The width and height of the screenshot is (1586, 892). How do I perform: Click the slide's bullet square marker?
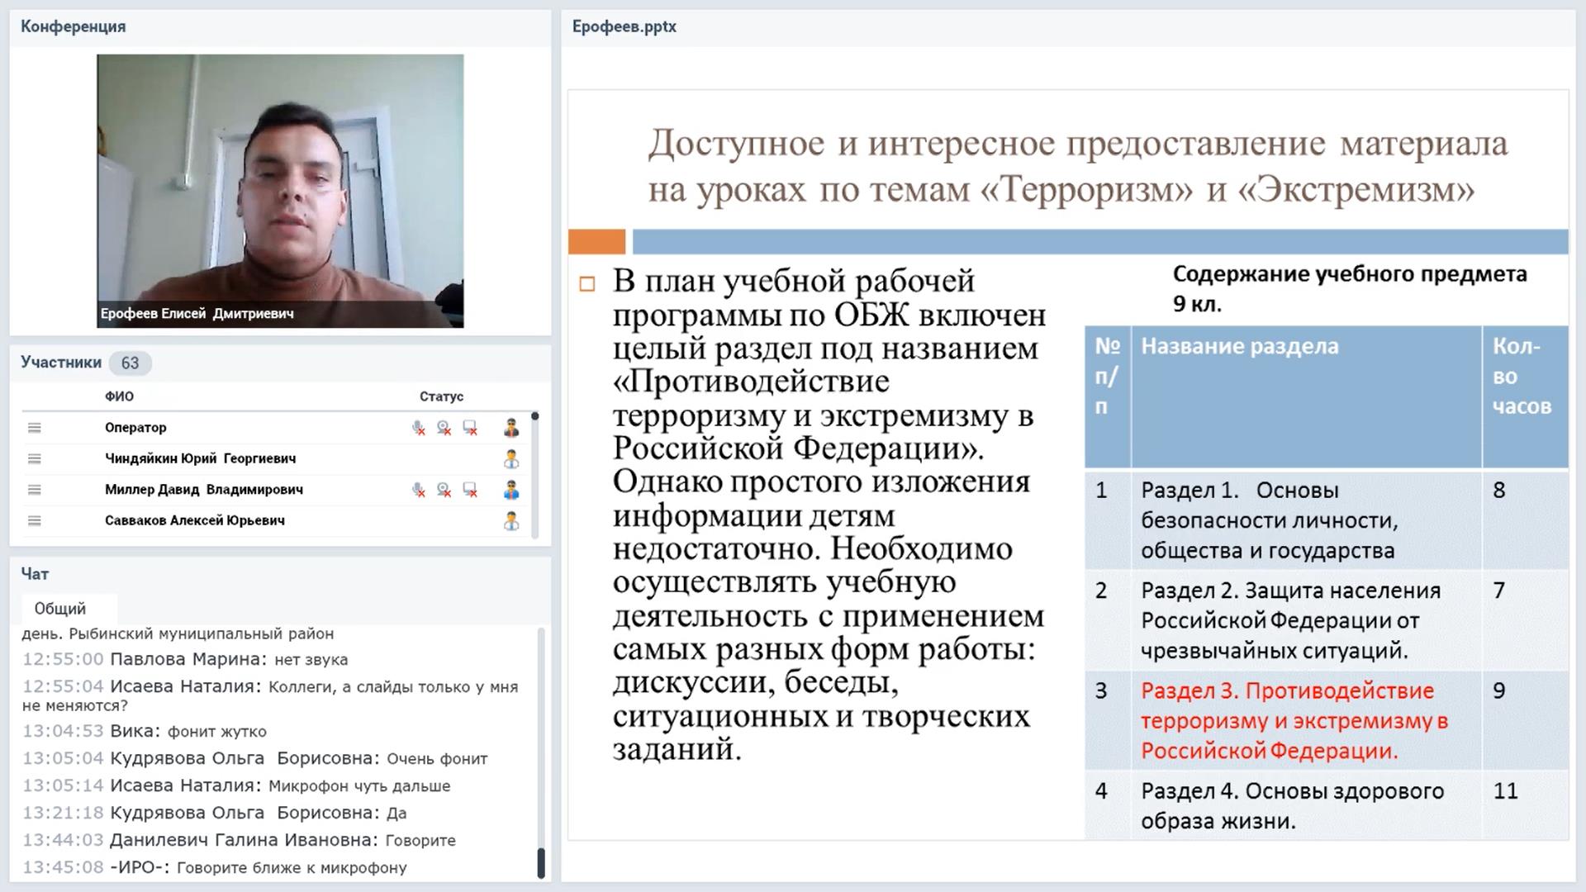click(x=587, y=284)
